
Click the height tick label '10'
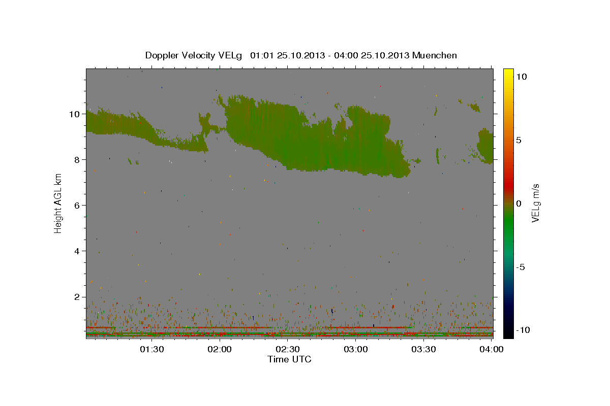tap(75, 114)
